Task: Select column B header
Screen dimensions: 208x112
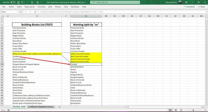Action: click(x=37, y=16)
